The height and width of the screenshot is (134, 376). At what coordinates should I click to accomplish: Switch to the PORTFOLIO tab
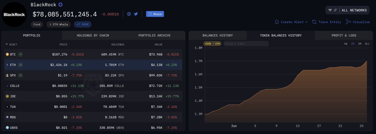click(x=32, y=36)
